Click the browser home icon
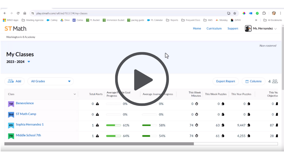This screenshot has height=158, width=284. [25, 13]
